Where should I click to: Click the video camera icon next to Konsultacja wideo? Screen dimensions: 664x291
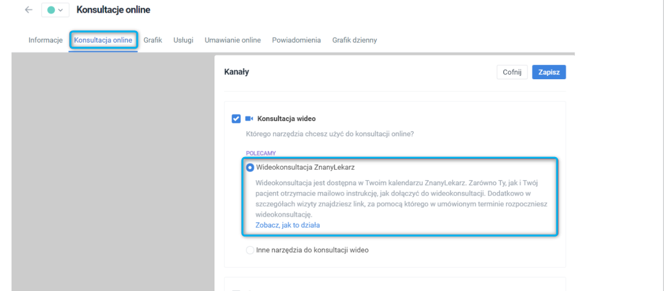(x=249, y=118)
